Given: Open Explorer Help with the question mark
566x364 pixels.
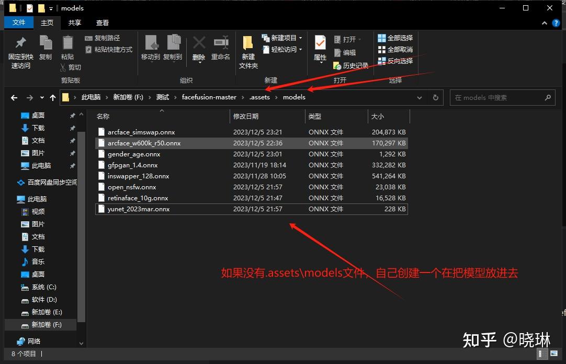Looking at the screenshot, I should tap(556, 22).
